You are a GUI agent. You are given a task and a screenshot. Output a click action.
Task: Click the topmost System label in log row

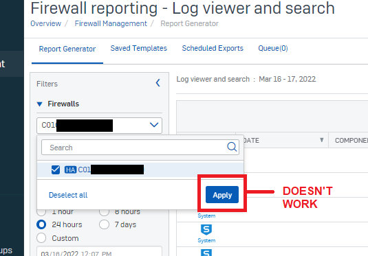[206, 216]
